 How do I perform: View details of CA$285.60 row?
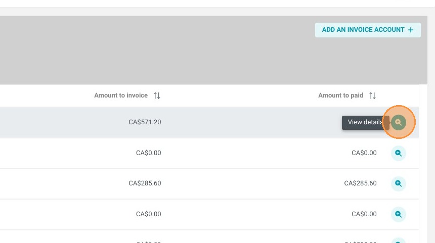point(399,183)
